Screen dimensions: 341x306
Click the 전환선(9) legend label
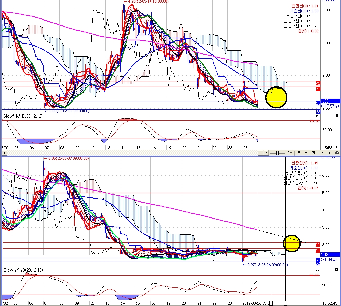(x=304, y=6)
